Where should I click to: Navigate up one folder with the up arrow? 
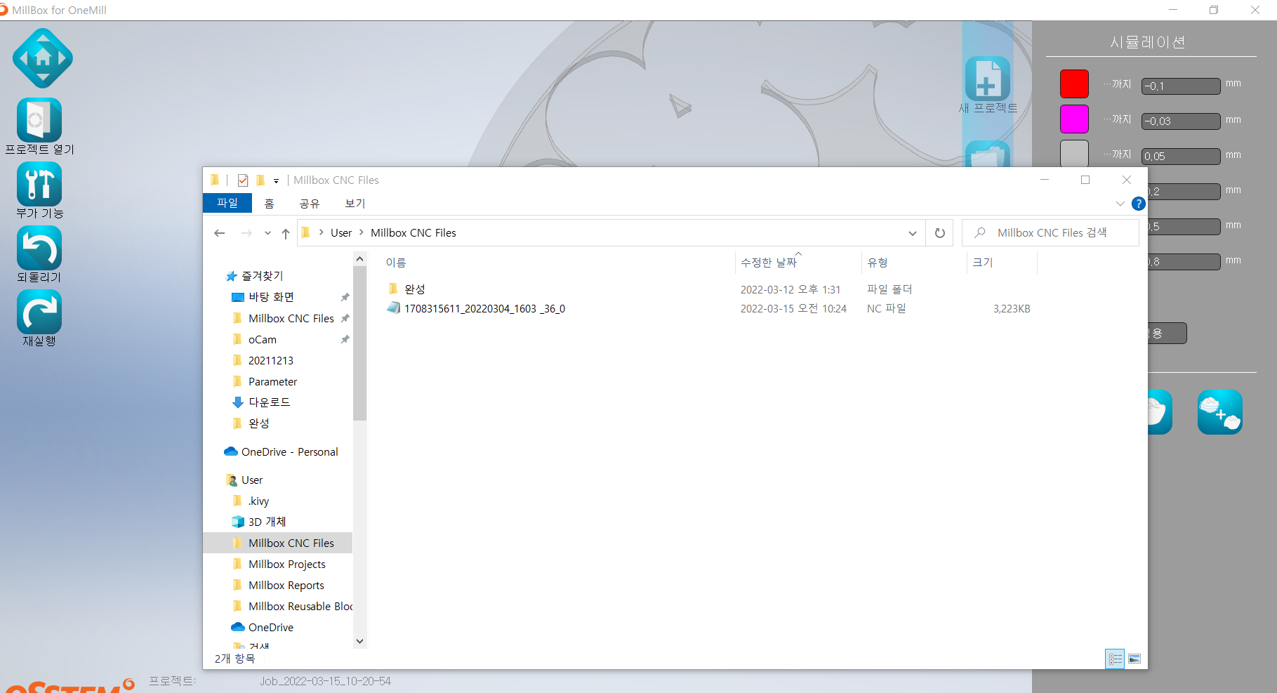point(285,232)
